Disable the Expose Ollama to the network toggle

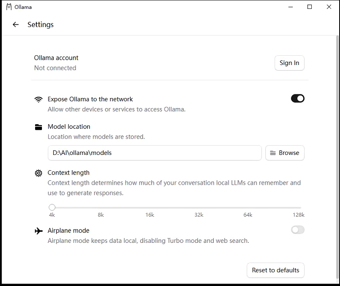click(x=298, y=98)
